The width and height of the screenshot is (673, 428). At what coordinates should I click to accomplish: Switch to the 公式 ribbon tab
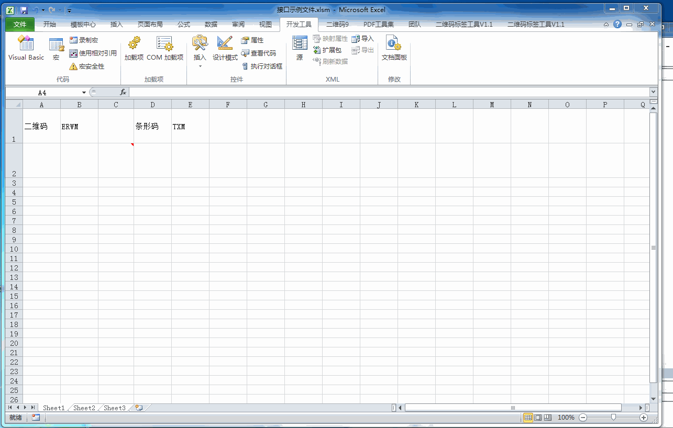(184, 24)
